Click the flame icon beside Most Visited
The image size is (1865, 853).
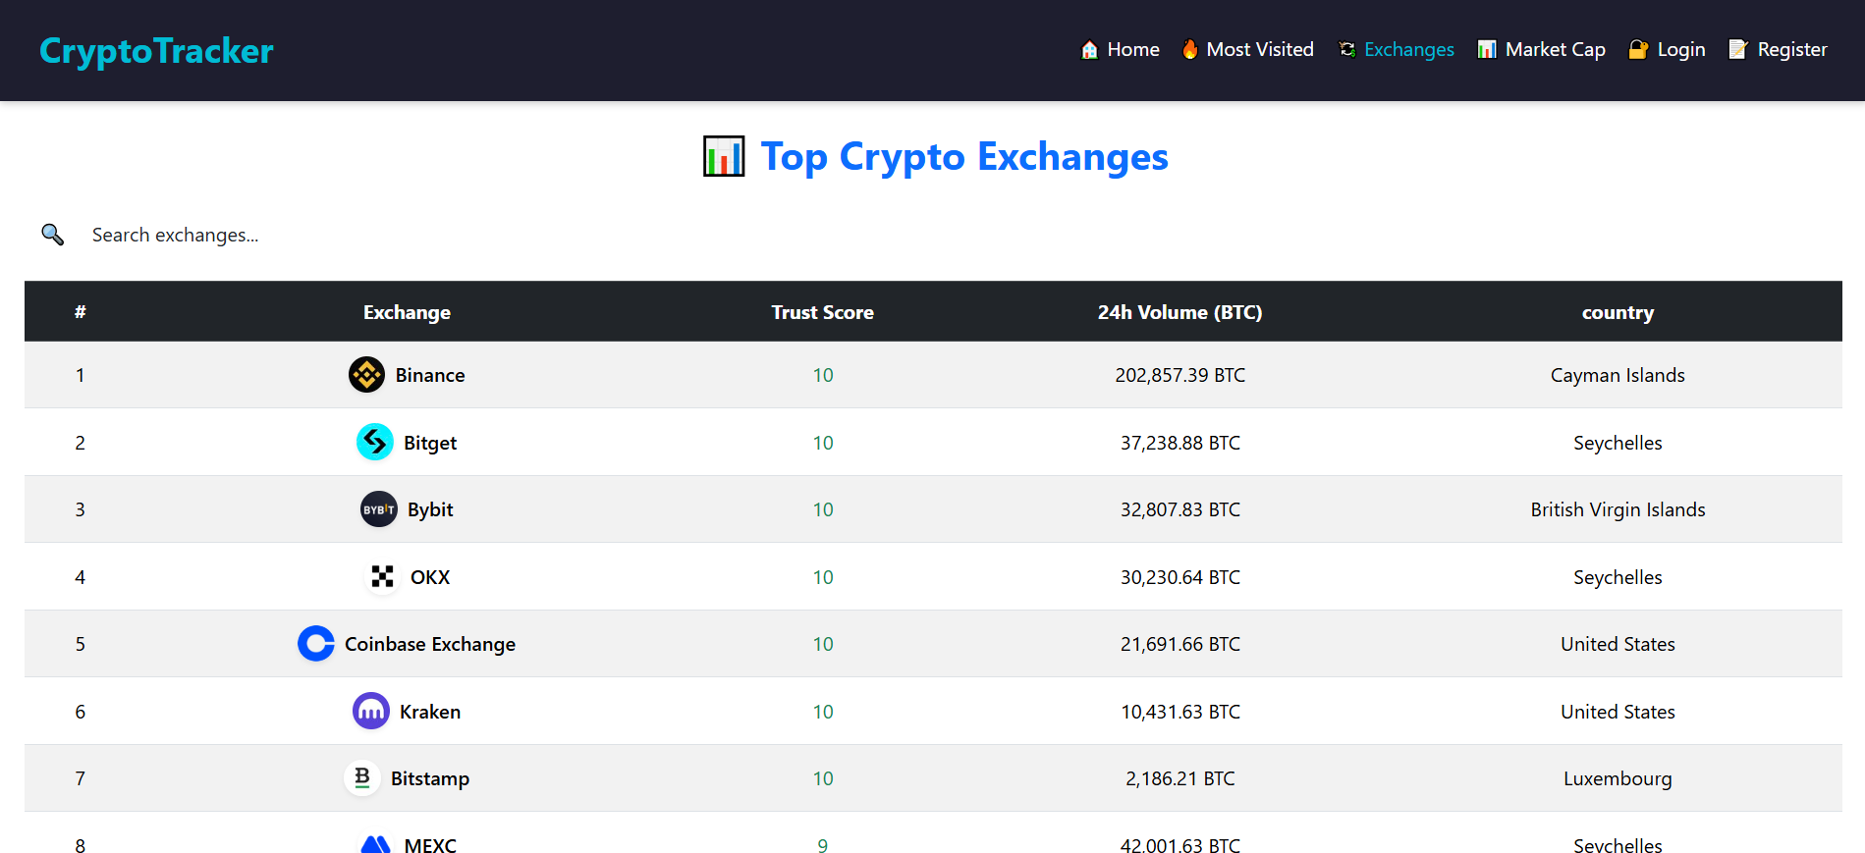point(1189,49)
